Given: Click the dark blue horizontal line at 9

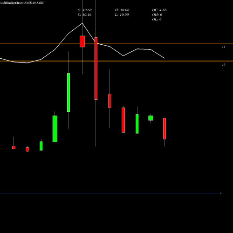Looking at the screenshot, I should (110, 193).
